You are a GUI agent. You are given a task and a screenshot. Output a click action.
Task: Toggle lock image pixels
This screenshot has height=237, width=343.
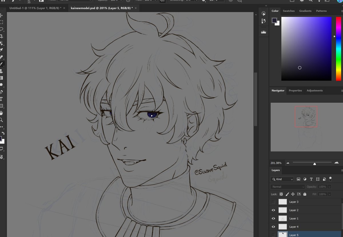tap(287, 194)
